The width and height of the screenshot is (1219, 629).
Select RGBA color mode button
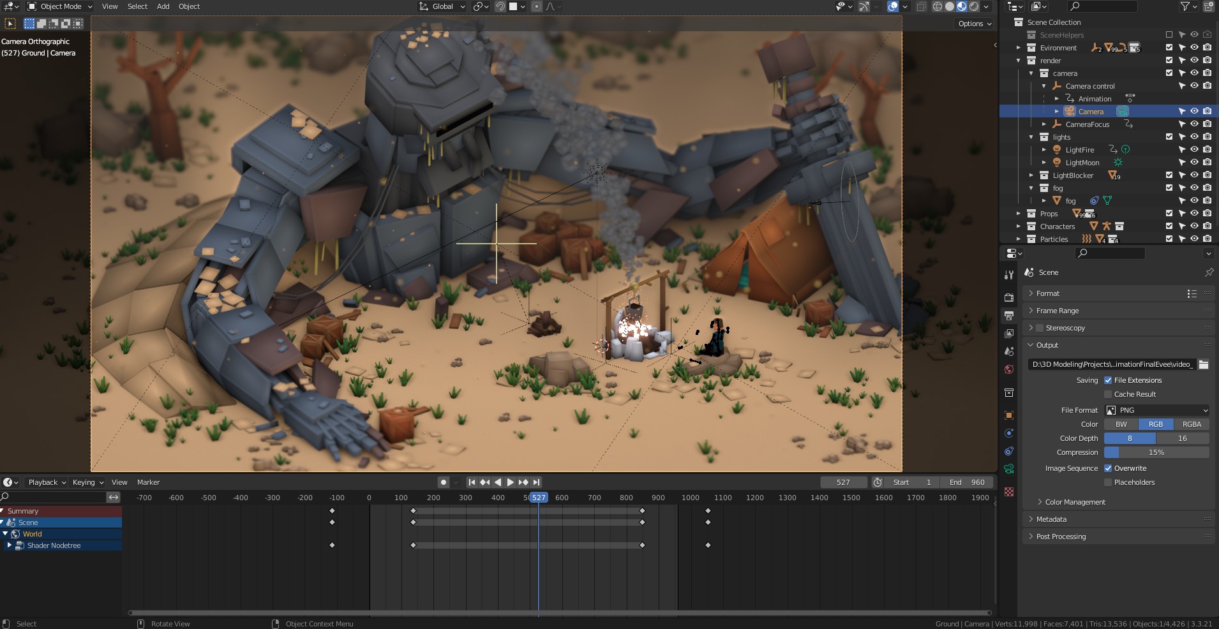1191,424
